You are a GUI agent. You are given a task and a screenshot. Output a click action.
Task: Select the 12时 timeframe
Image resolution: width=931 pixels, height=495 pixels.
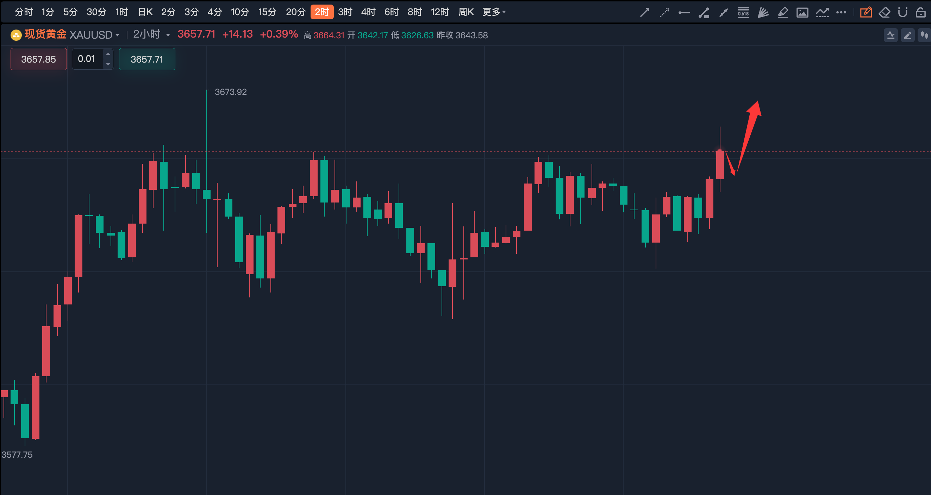coord(440,12)
